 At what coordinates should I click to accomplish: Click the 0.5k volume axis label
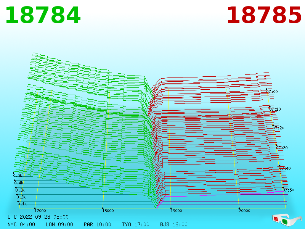[x=18, y=176]
